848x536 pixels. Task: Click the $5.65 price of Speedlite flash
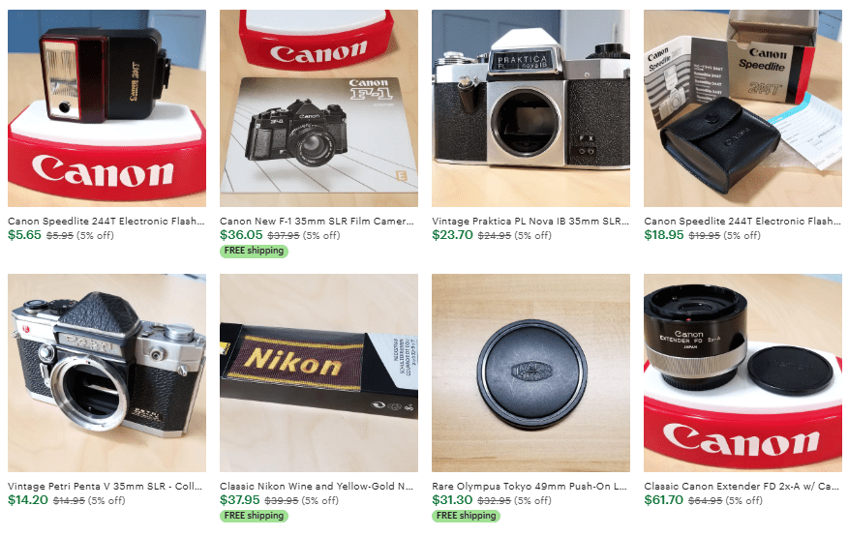[24, 235]
